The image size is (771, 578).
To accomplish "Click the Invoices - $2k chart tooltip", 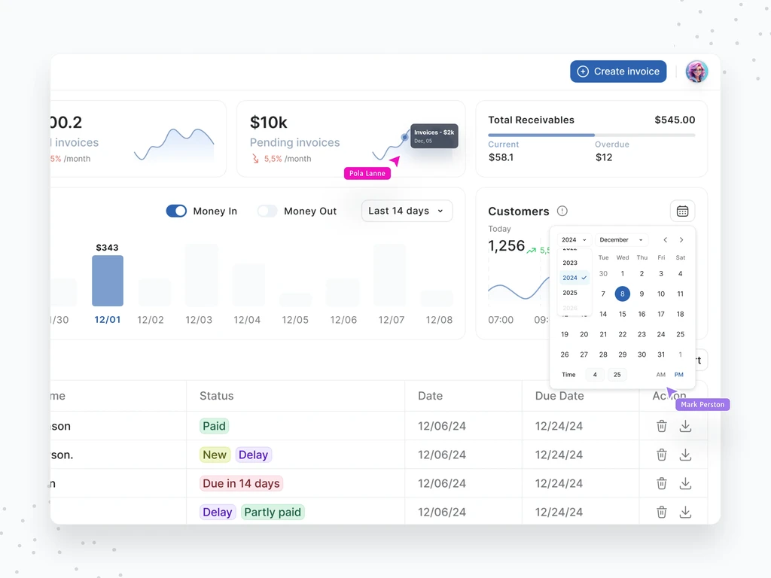I will pyautogui.click(x=434, y=136).
